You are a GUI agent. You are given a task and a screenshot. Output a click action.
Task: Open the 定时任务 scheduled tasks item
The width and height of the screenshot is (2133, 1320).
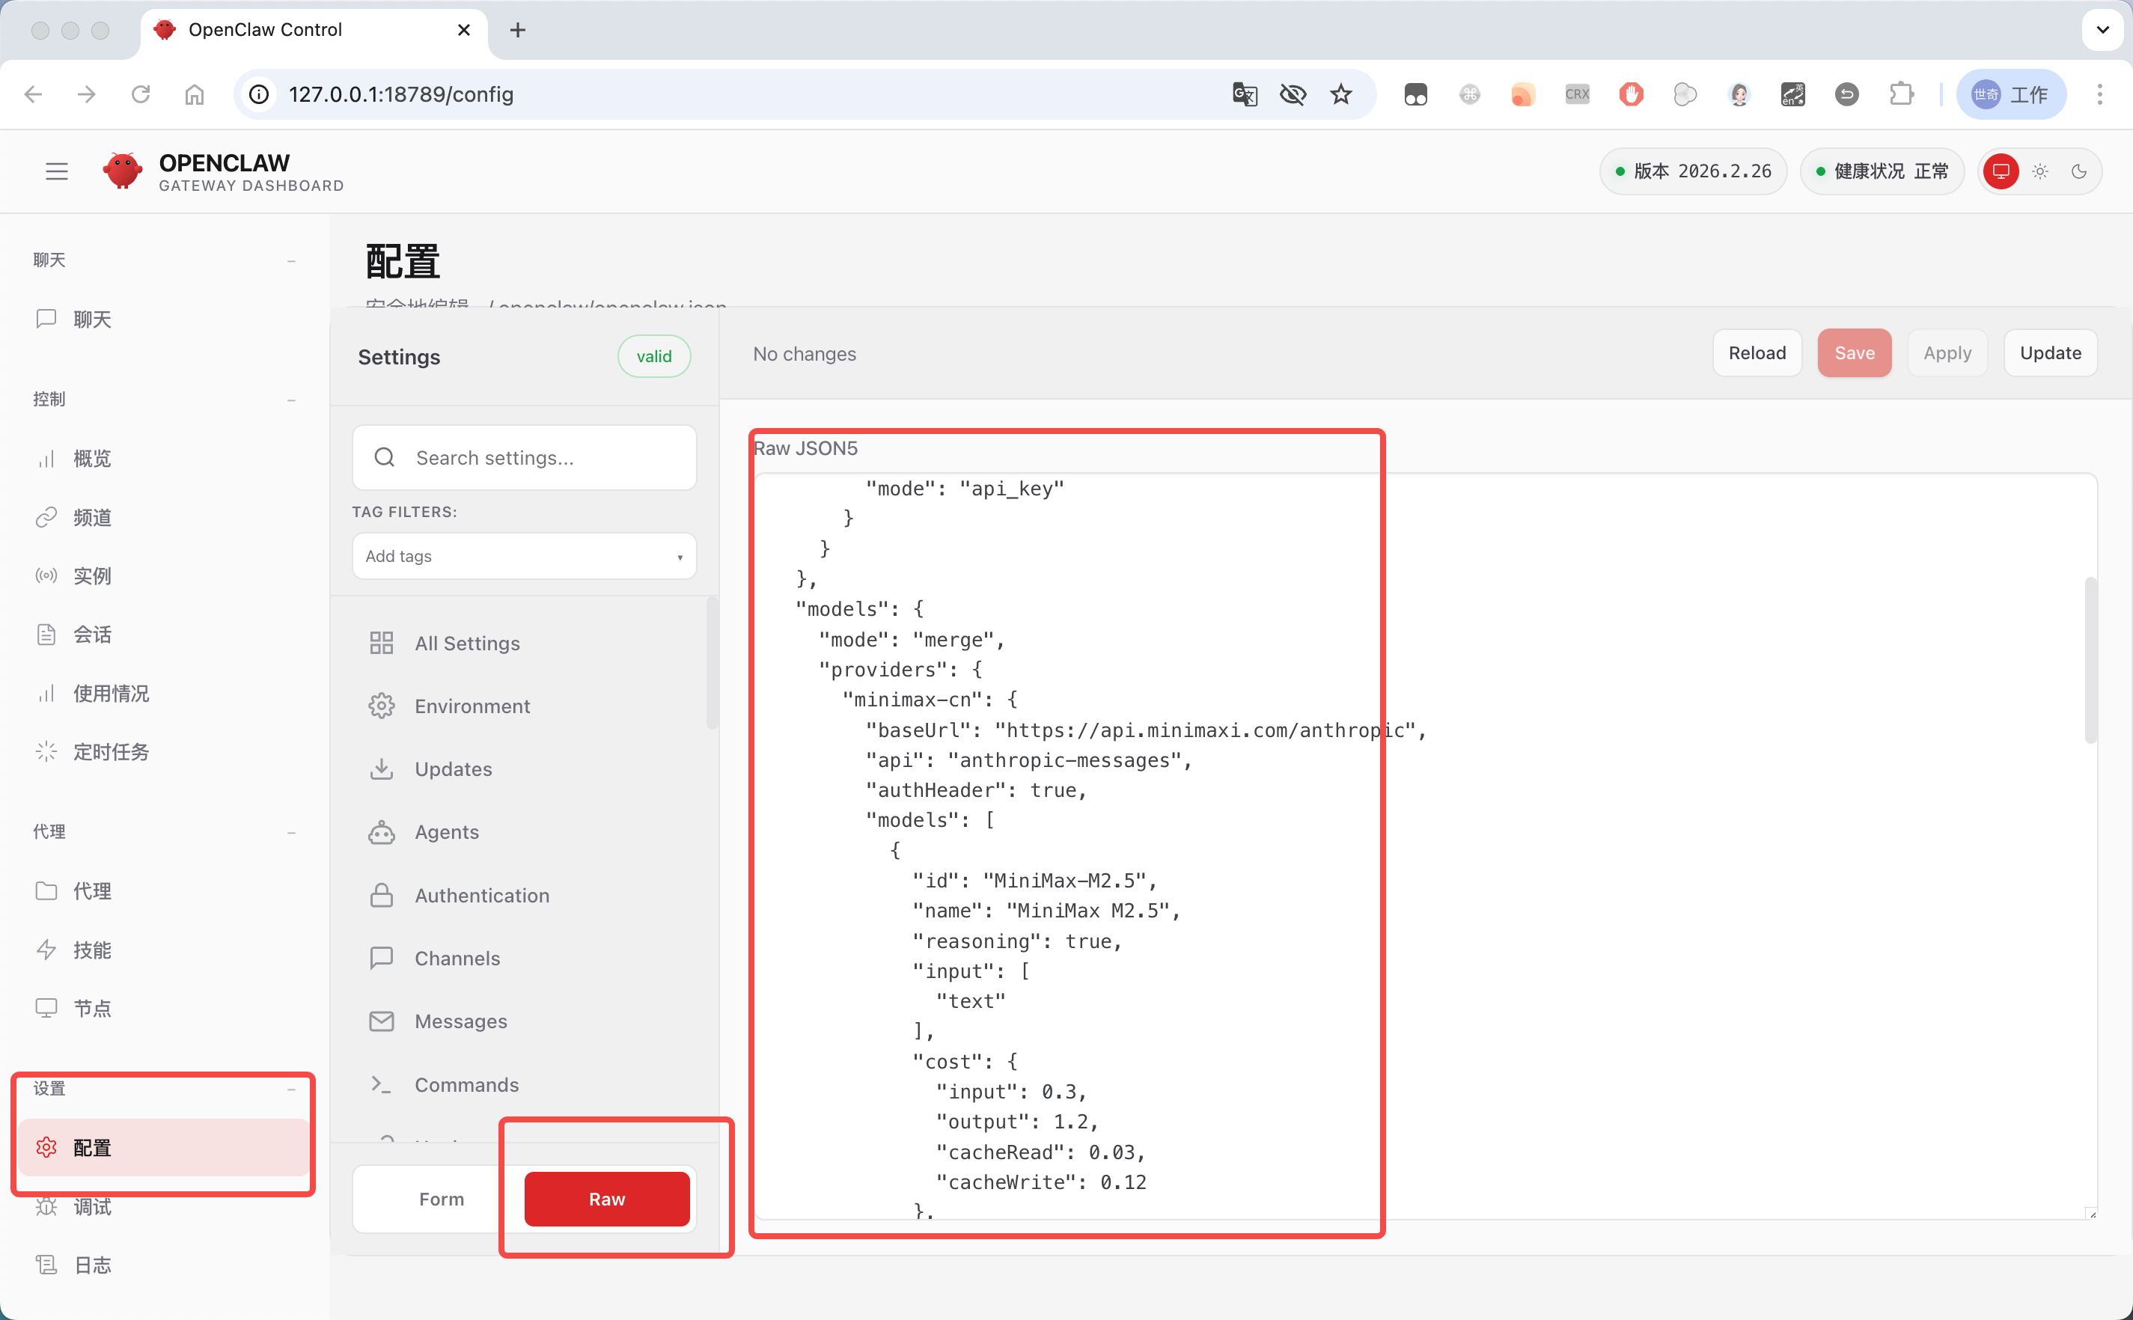click(x=110, y=751)
